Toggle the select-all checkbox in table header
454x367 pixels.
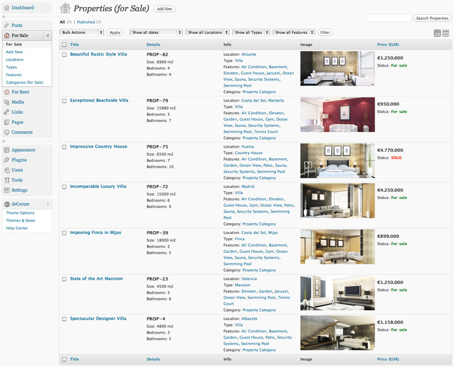click(64, 44)
